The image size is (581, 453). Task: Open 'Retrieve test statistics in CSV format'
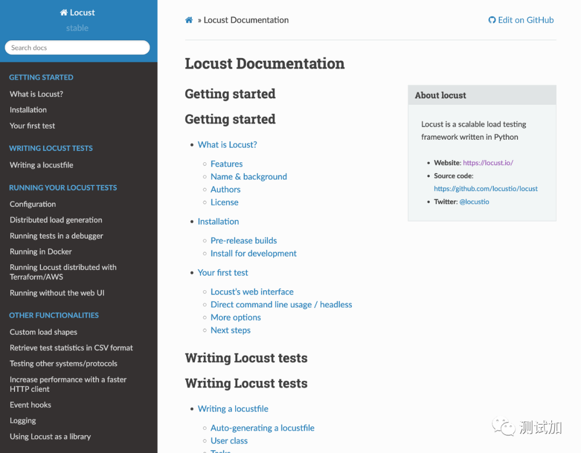(x=71, y=348)
